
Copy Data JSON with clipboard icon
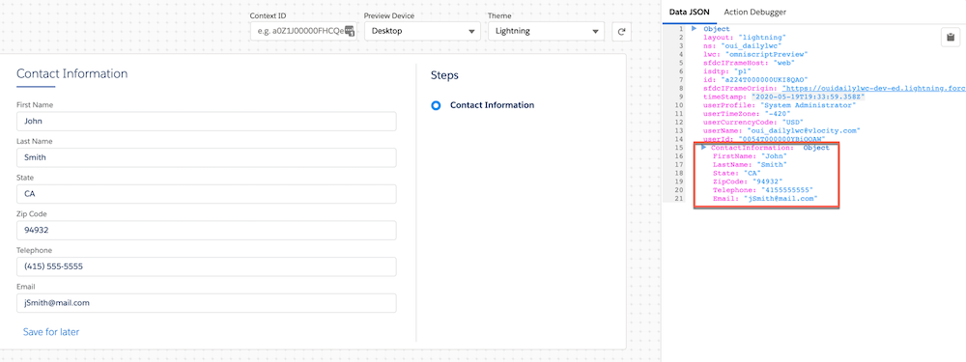[x=950, y=37]
